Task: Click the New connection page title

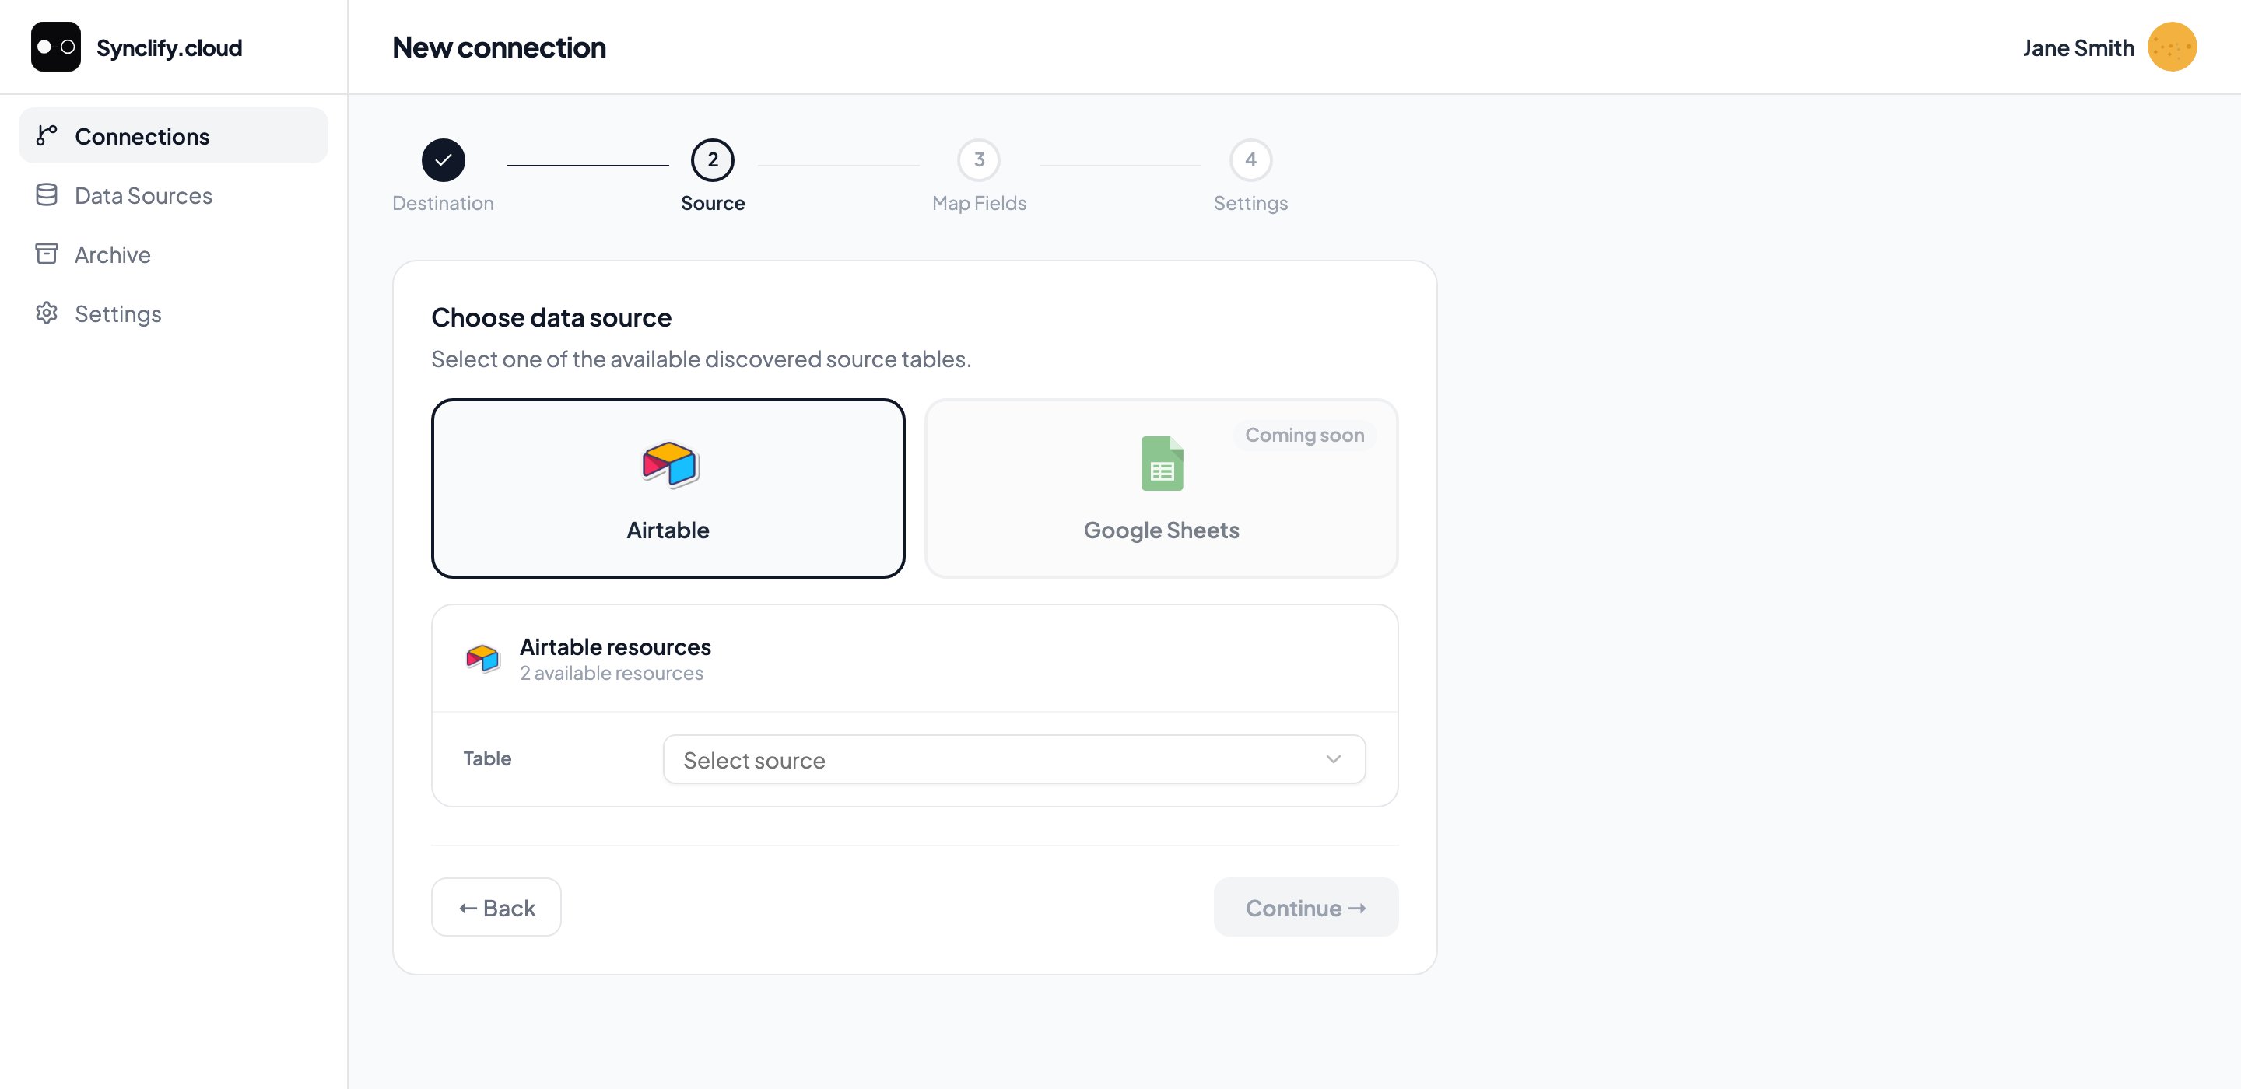Action: tap(500, 47)
